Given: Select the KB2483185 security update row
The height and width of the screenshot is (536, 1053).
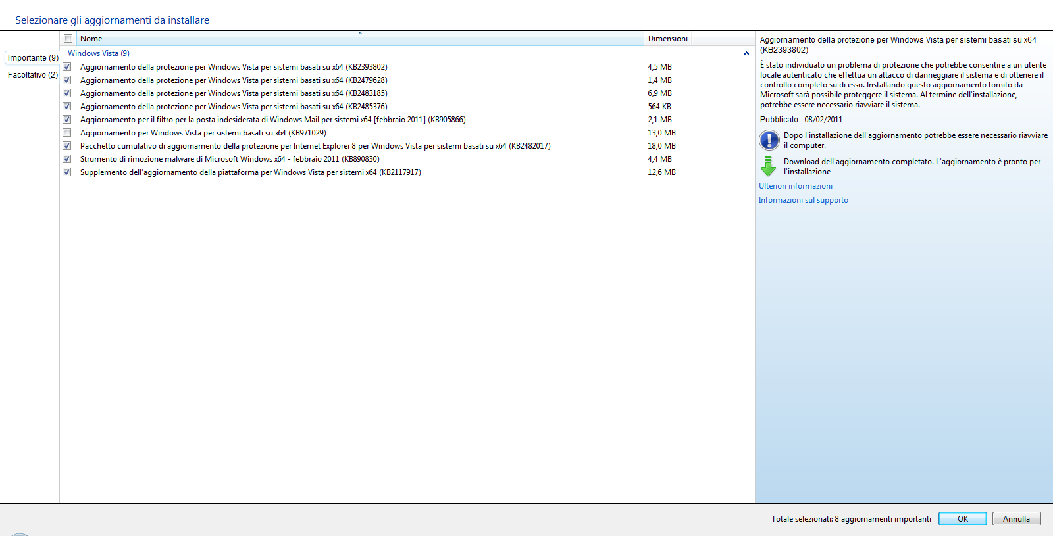Looking at the screenshot, I should point(407,93).
